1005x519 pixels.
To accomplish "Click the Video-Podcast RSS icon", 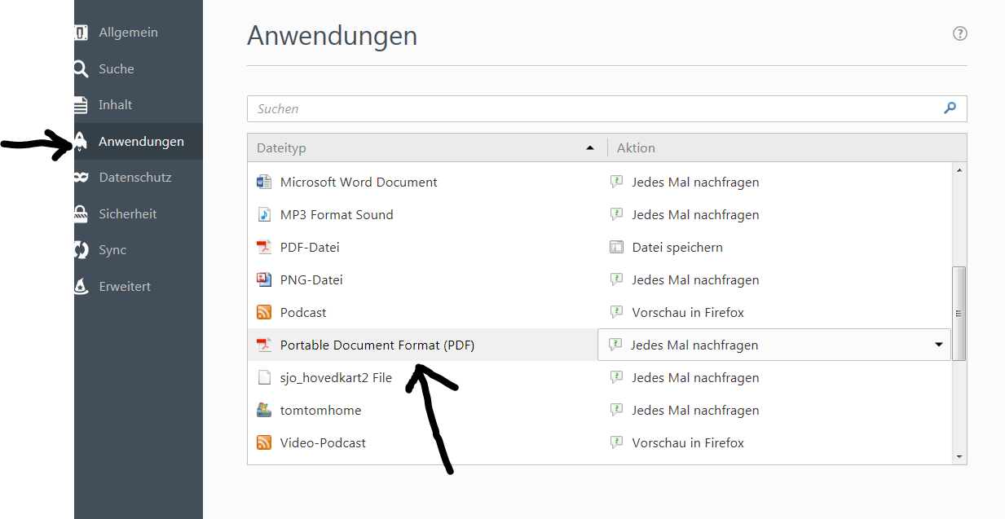I will click(263, 442).
